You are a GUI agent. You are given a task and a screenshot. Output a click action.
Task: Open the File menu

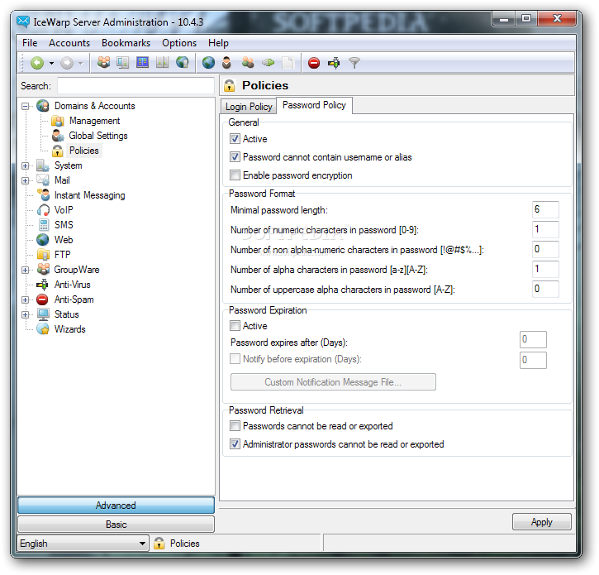pyautogui.click(x=30, y=43)
